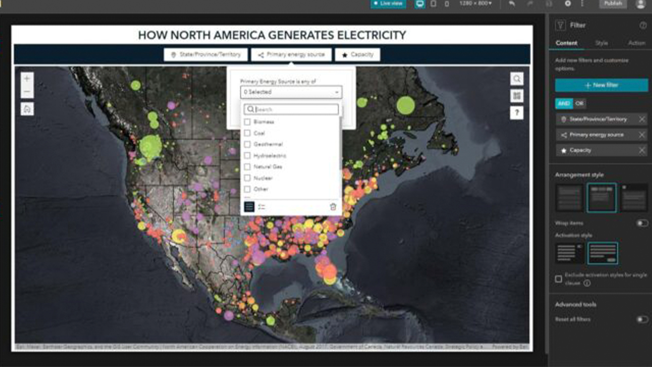Switch to the Action tab

pos(636,43)
